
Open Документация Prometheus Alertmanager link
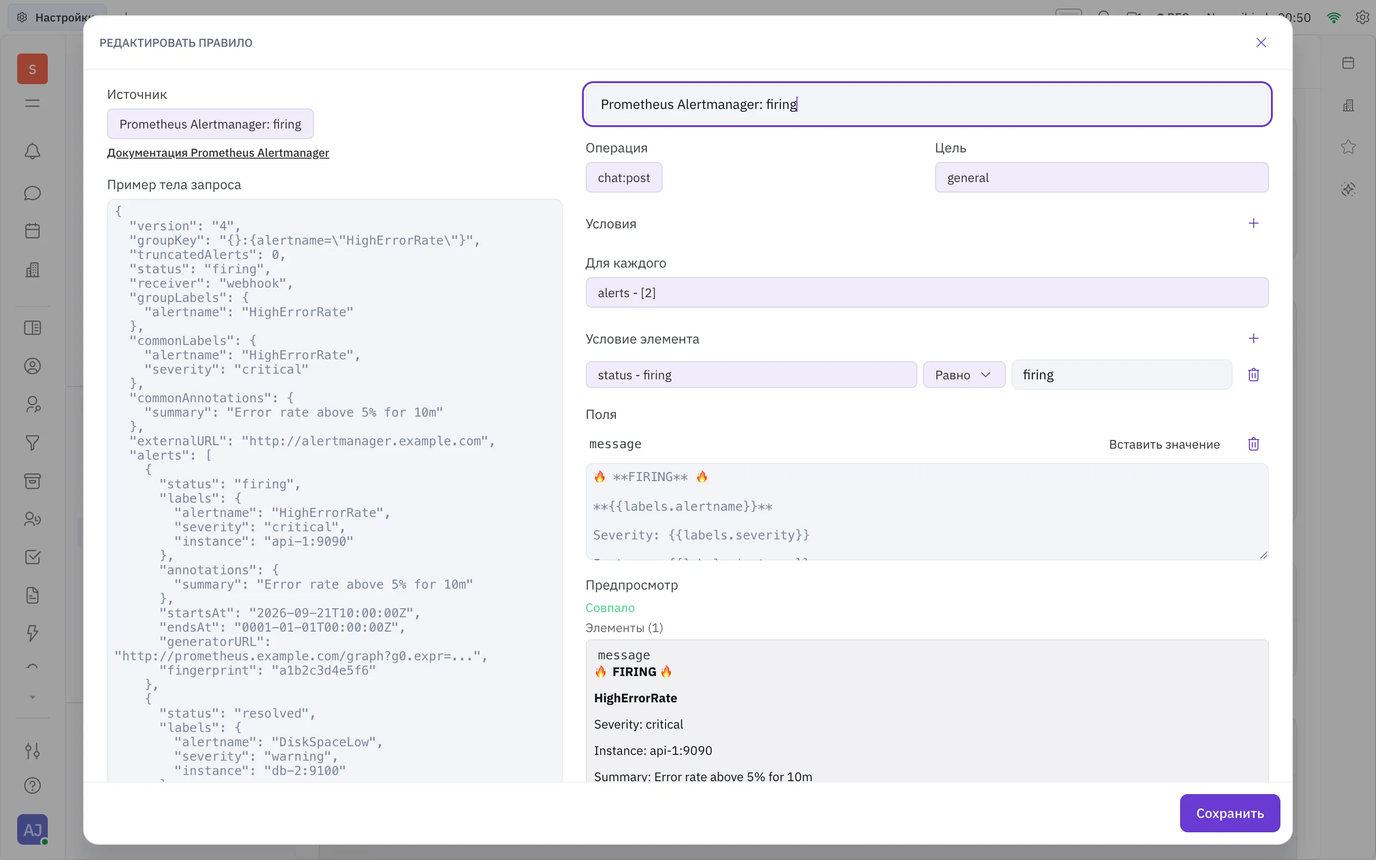tap(218, 153)
